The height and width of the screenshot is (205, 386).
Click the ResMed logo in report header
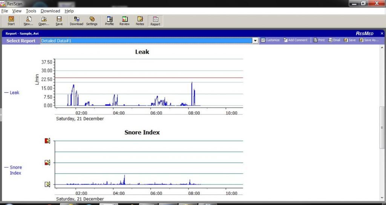[x=365, y=33]
